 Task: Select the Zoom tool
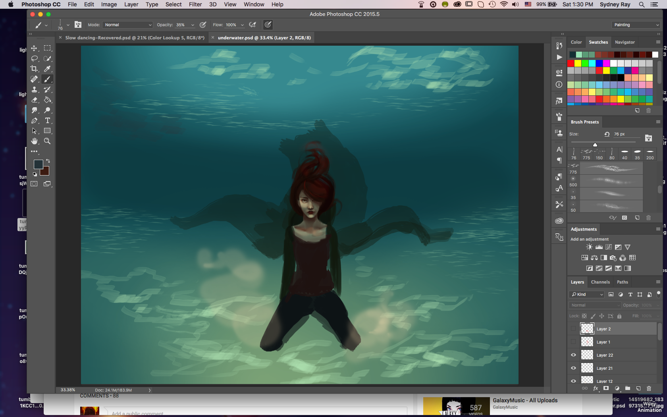click(x=47, y=141)
